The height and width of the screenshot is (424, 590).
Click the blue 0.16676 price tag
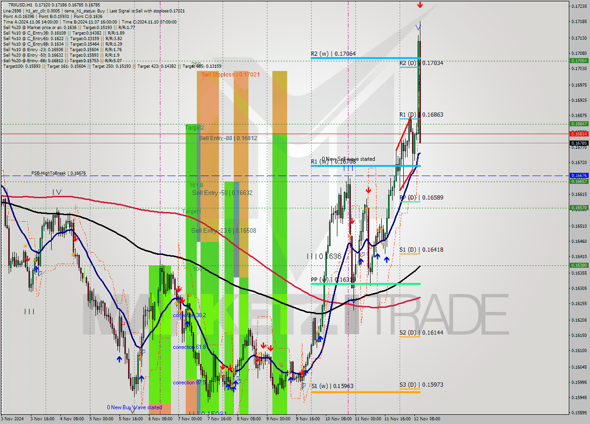[x=579, y=176]
